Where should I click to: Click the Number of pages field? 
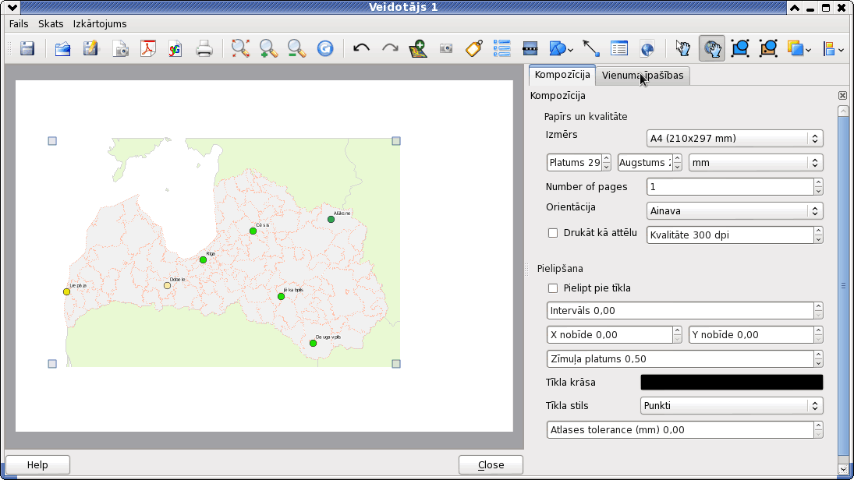point(735,187)
